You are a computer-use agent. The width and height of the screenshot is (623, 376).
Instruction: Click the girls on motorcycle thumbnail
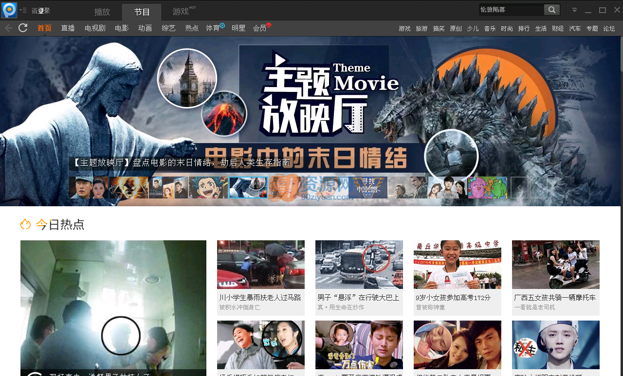556,265
